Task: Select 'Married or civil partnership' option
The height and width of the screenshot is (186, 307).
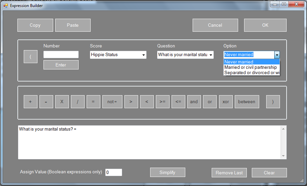Action: tap(250, 67)
